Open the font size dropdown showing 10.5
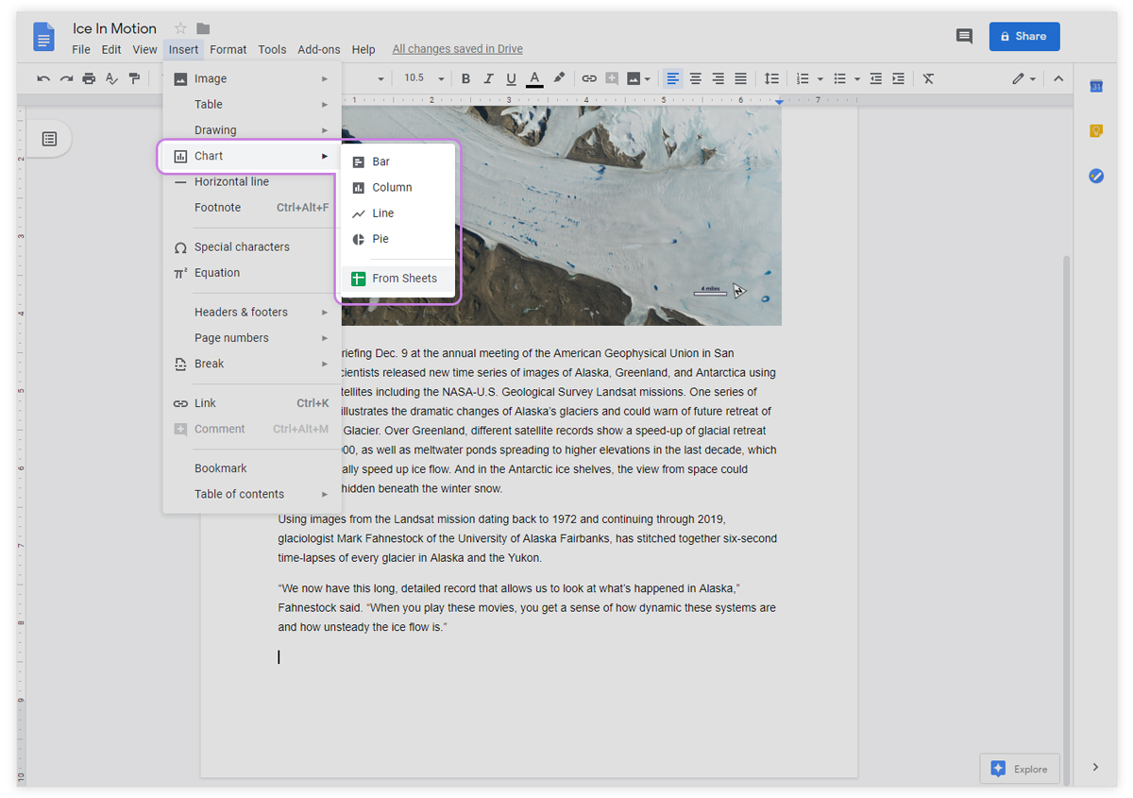The width and height of the screenshot is (1133, 798). click(x=424, y=78)
